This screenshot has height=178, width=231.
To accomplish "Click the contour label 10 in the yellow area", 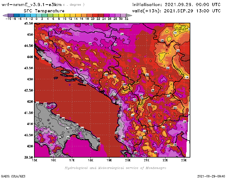I will click(175, 33).
